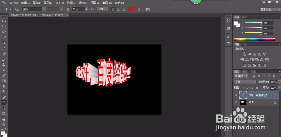Toggle lock all for layer
The height and width of the screenshot is (137, 281).
(257, 88)
